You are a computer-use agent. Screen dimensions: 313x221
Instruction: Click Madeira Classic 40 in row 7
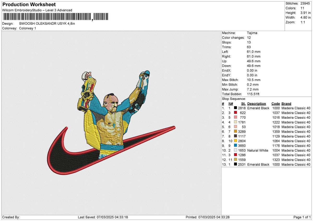(x=296, y=136)
